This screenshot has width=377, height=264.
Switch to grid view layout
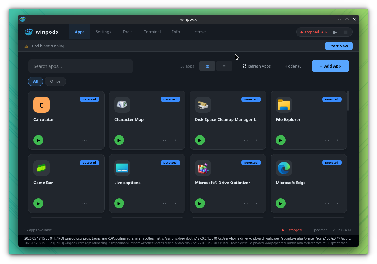click(207, 66)
